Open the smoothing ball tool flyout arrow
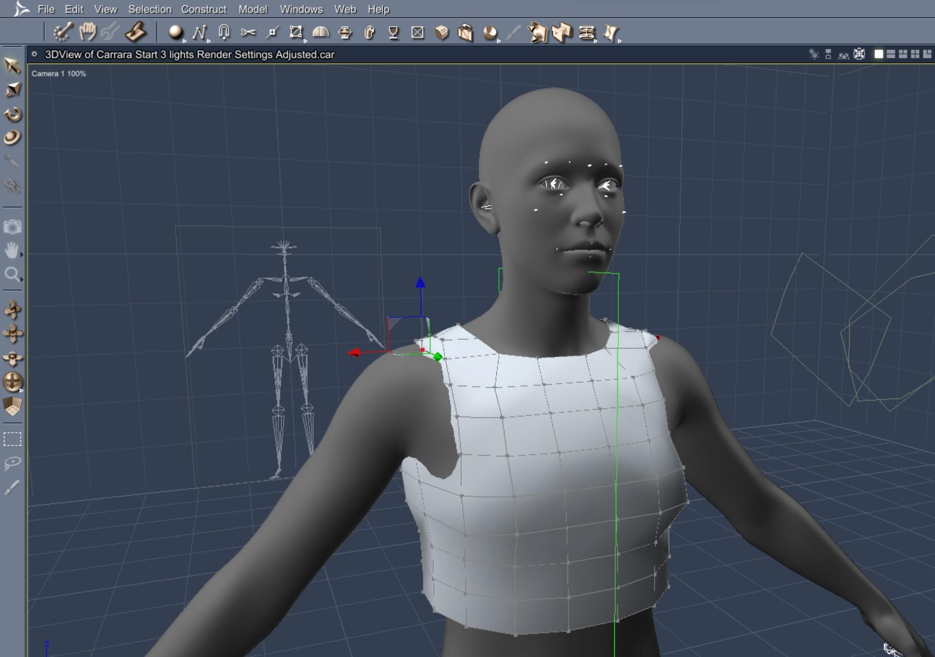 [x=499, y=41]
